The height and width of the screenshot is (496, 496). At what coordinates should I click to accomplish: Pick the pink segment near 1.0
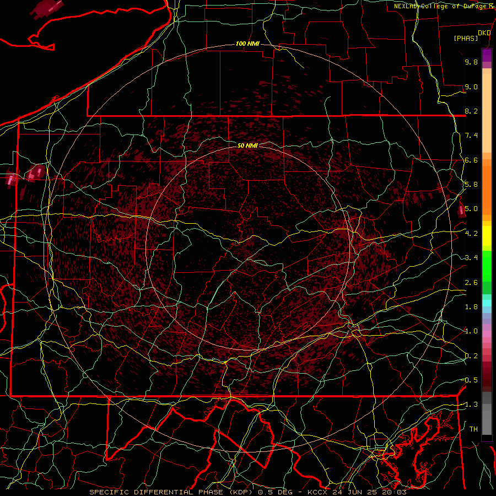pyautogui.click(x=487, y=334)
